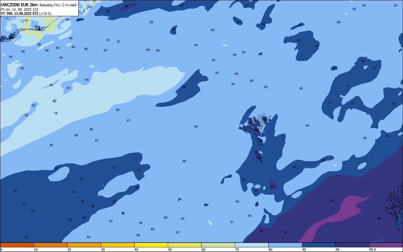Viewport: 403px width, 252px height.
Task: Click the title text 'UWC/DINI EUR 2km'
Action: [x=19, y=5]
